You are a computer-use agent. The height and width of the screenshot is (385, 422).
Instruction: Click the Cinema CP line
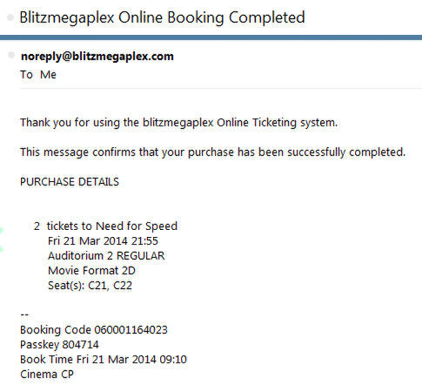pyautogui.click(x=47, y=375)
